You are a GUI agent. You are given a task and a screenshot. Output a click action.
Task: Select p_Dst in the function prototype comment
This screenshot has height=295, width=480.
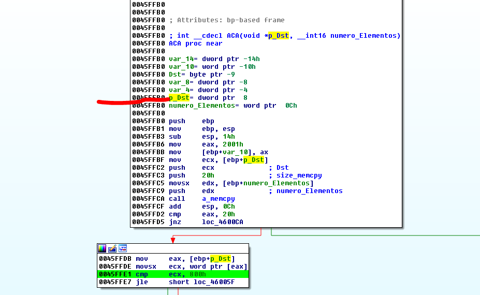point(279,36)
